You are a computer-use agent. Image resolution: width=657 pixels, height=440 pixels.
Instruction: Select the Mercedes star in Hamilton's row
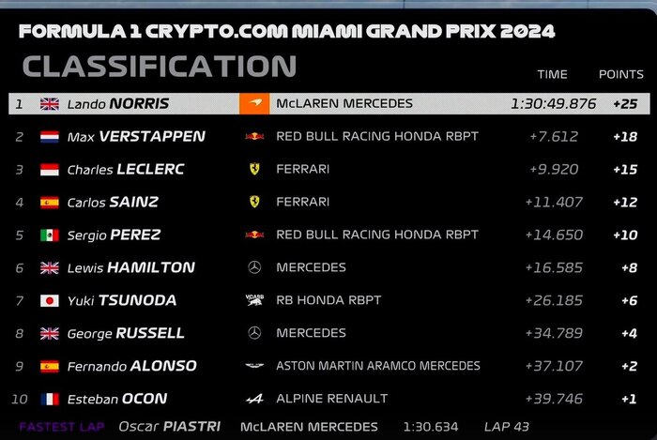click(253, 268)
